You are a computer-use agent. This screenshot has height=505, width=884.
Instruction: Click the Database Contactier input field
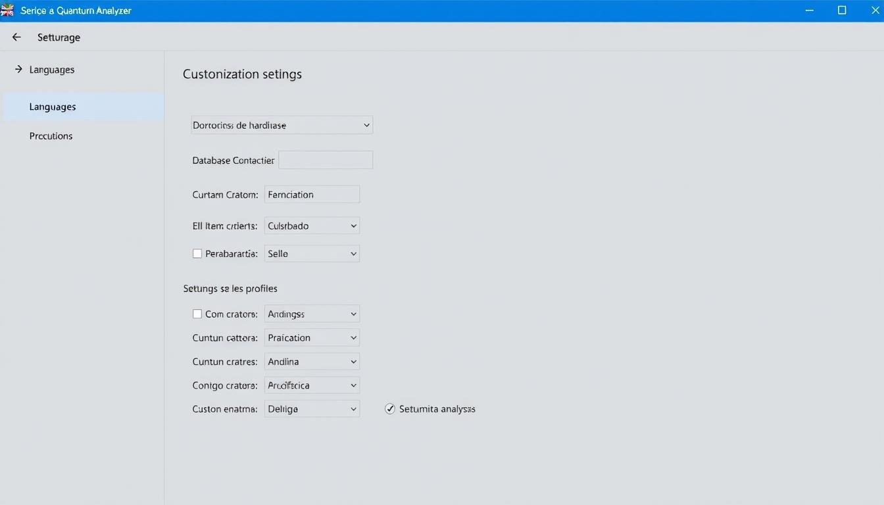tap(326, 160)
